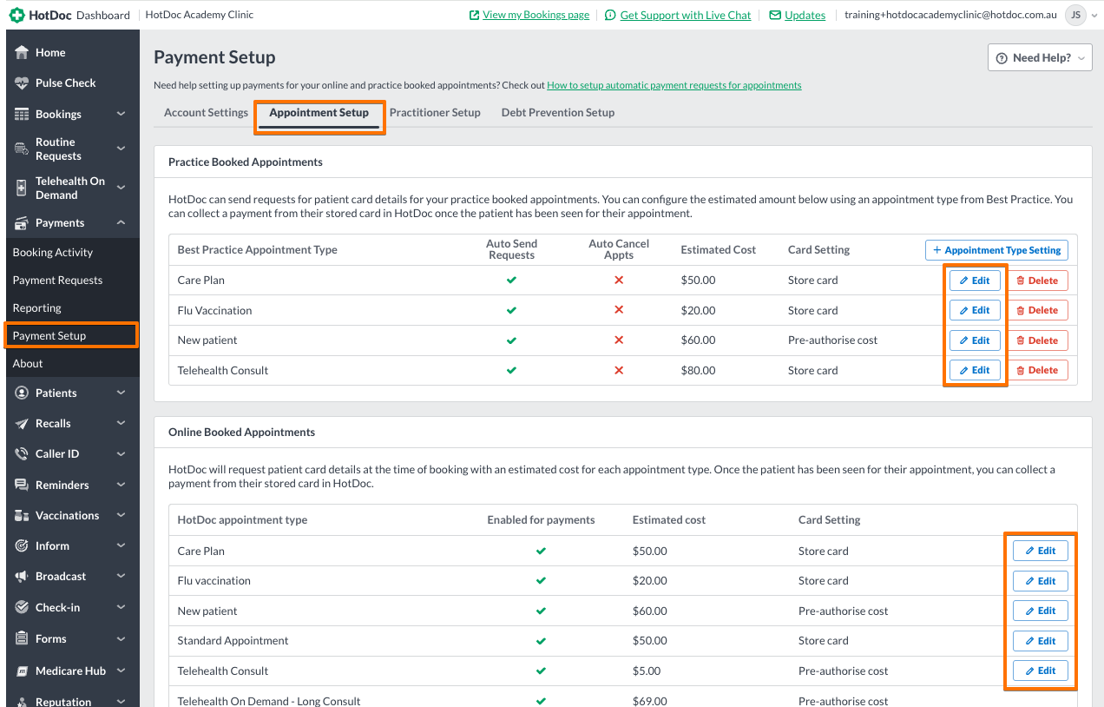Edit the online booked Care Plan row
The width and height of the screenshot is (1104, 707).
1041,551
